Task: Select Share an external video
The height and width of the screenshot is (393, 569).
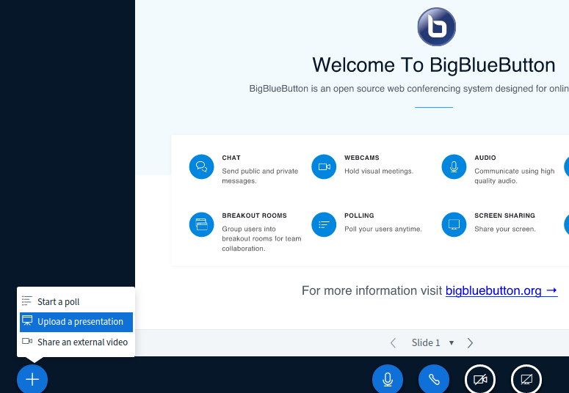Action: (76, 342)
